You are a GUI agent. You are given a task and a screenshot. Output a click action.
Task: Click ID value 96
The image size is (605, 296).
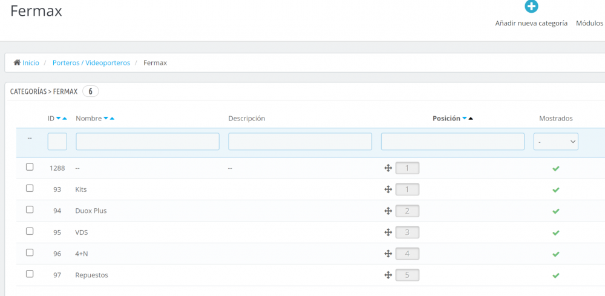point(57,254)
